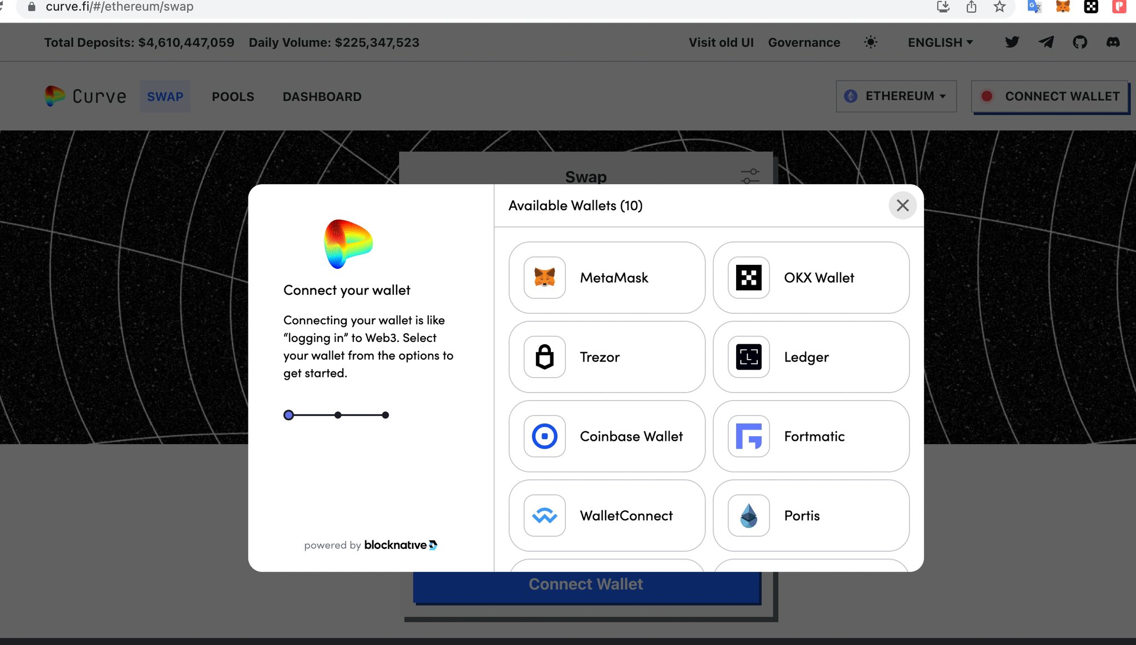Select the OKX Wallet option
The width and height of the screenshot is (1136, 645).
coord(810,278)
